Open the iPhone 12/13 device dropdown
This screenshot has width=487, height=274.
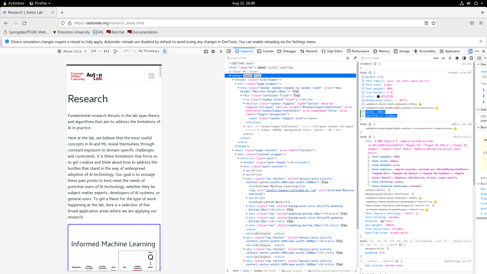pos(74,51)
